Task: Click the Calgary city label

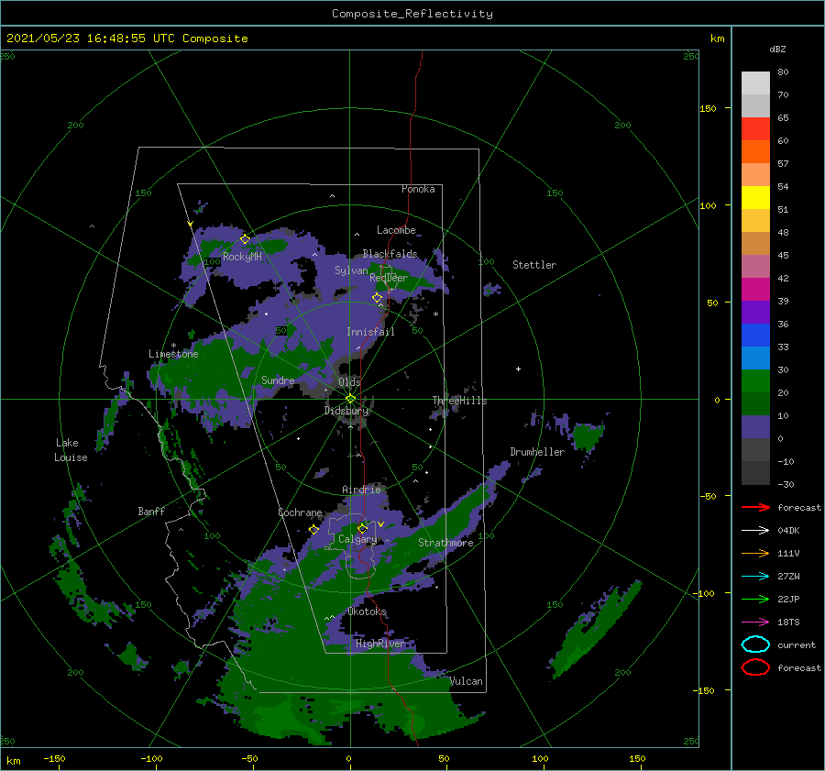Action: (357, 539)
